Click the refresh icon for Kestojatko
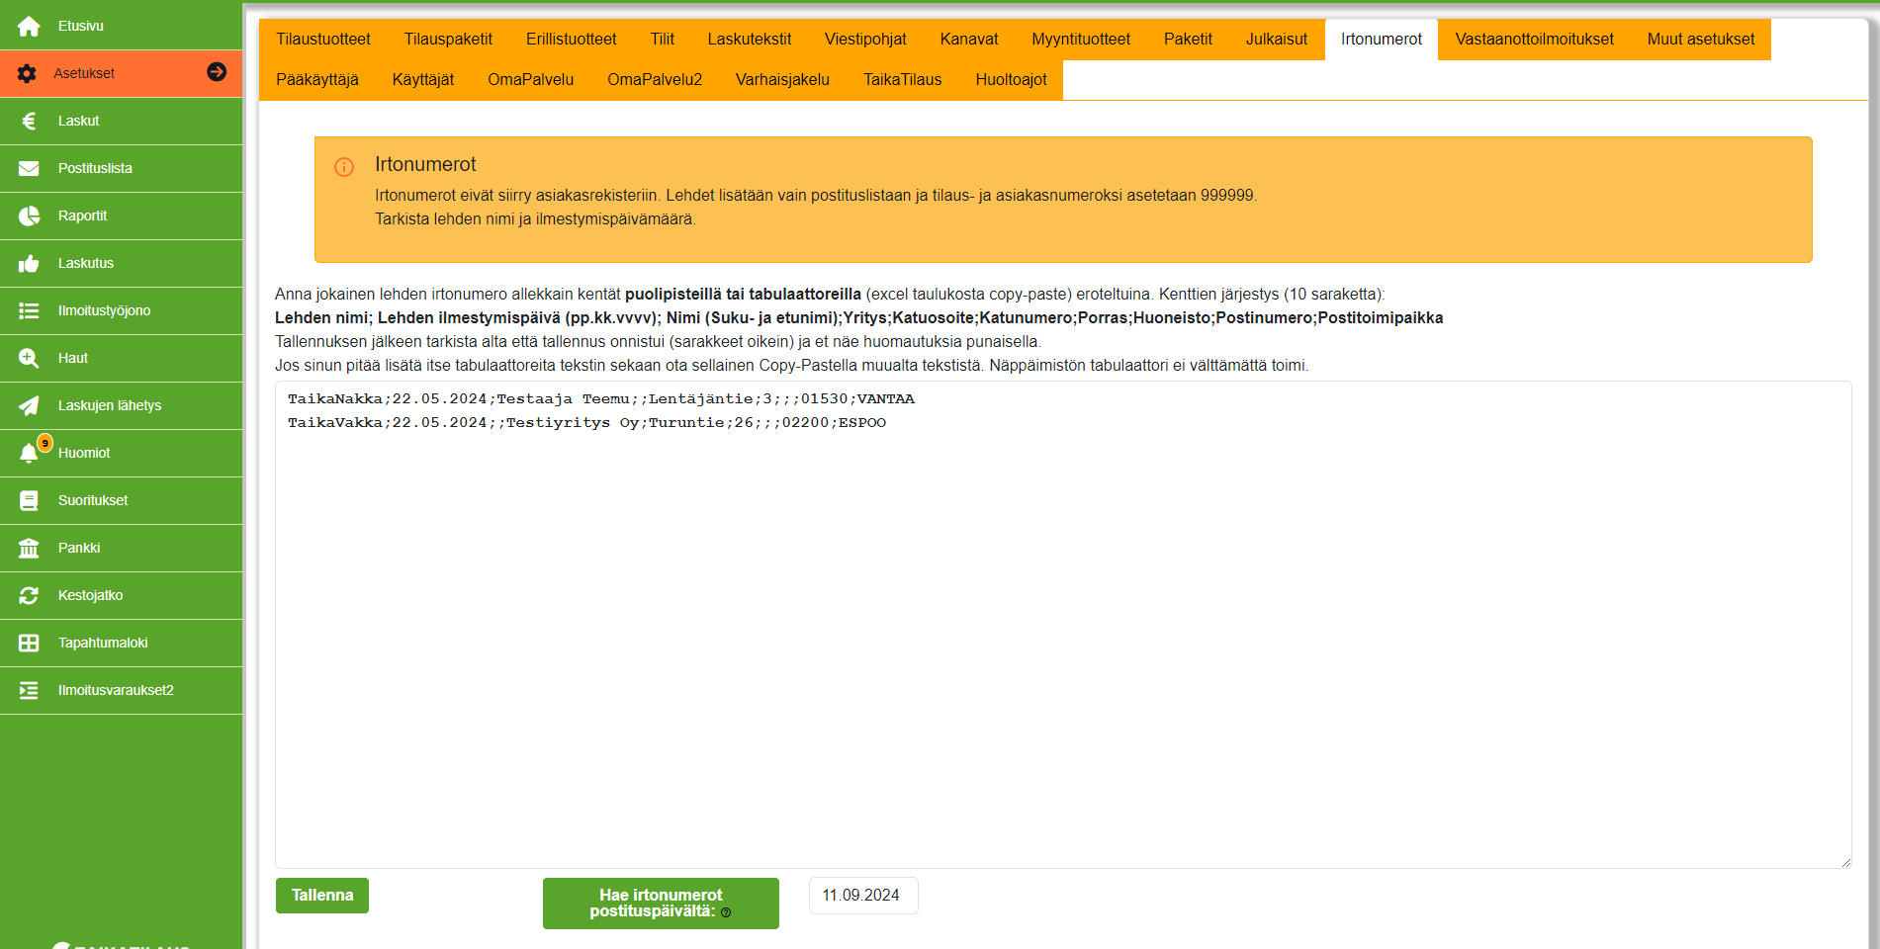The height and width of the screenshot is (949, 1880). tap(29, 595)
